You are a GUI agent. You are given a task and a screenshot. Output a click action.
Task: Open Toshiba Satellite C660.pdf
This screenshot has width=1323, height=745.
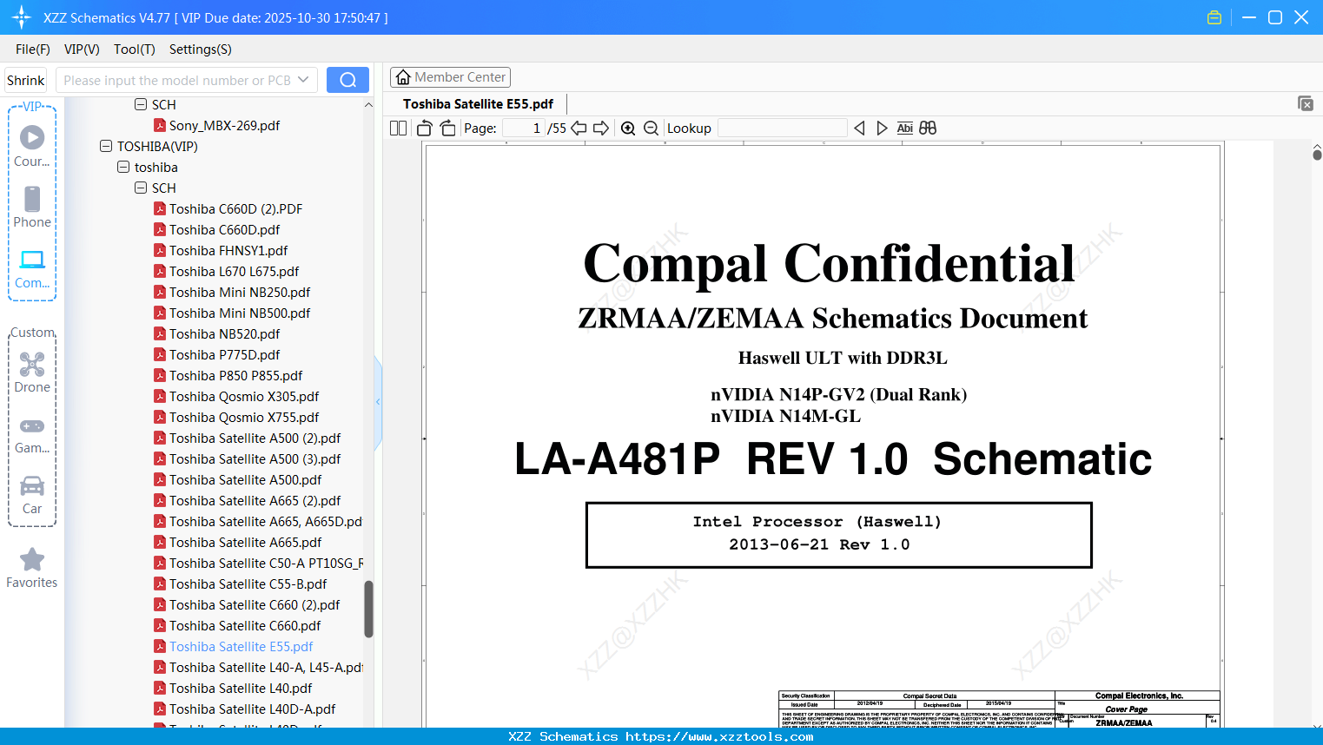coord(238,626)
